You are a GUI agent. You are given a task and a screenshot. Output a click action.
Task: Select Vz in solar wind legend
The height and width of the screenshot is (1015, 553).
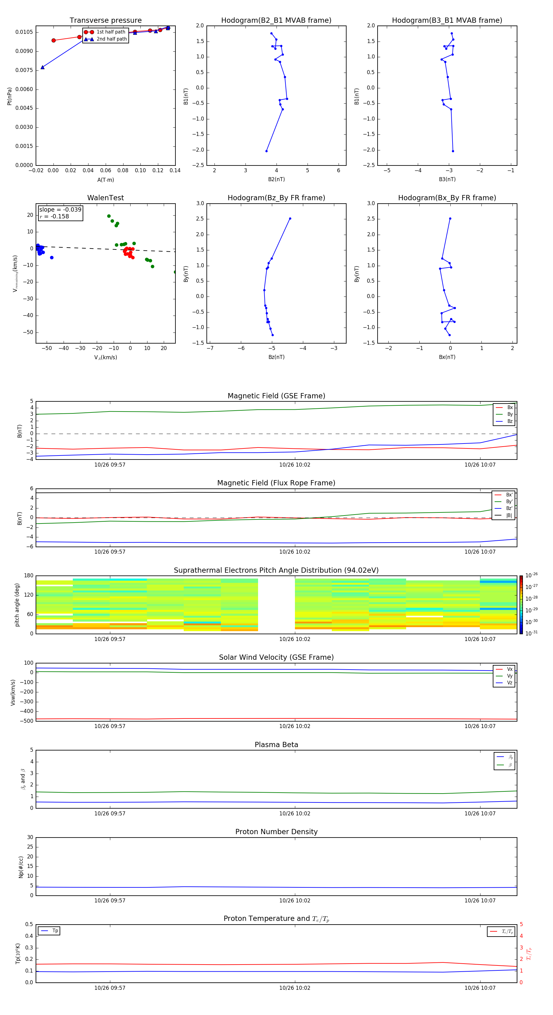click(504, 683)
